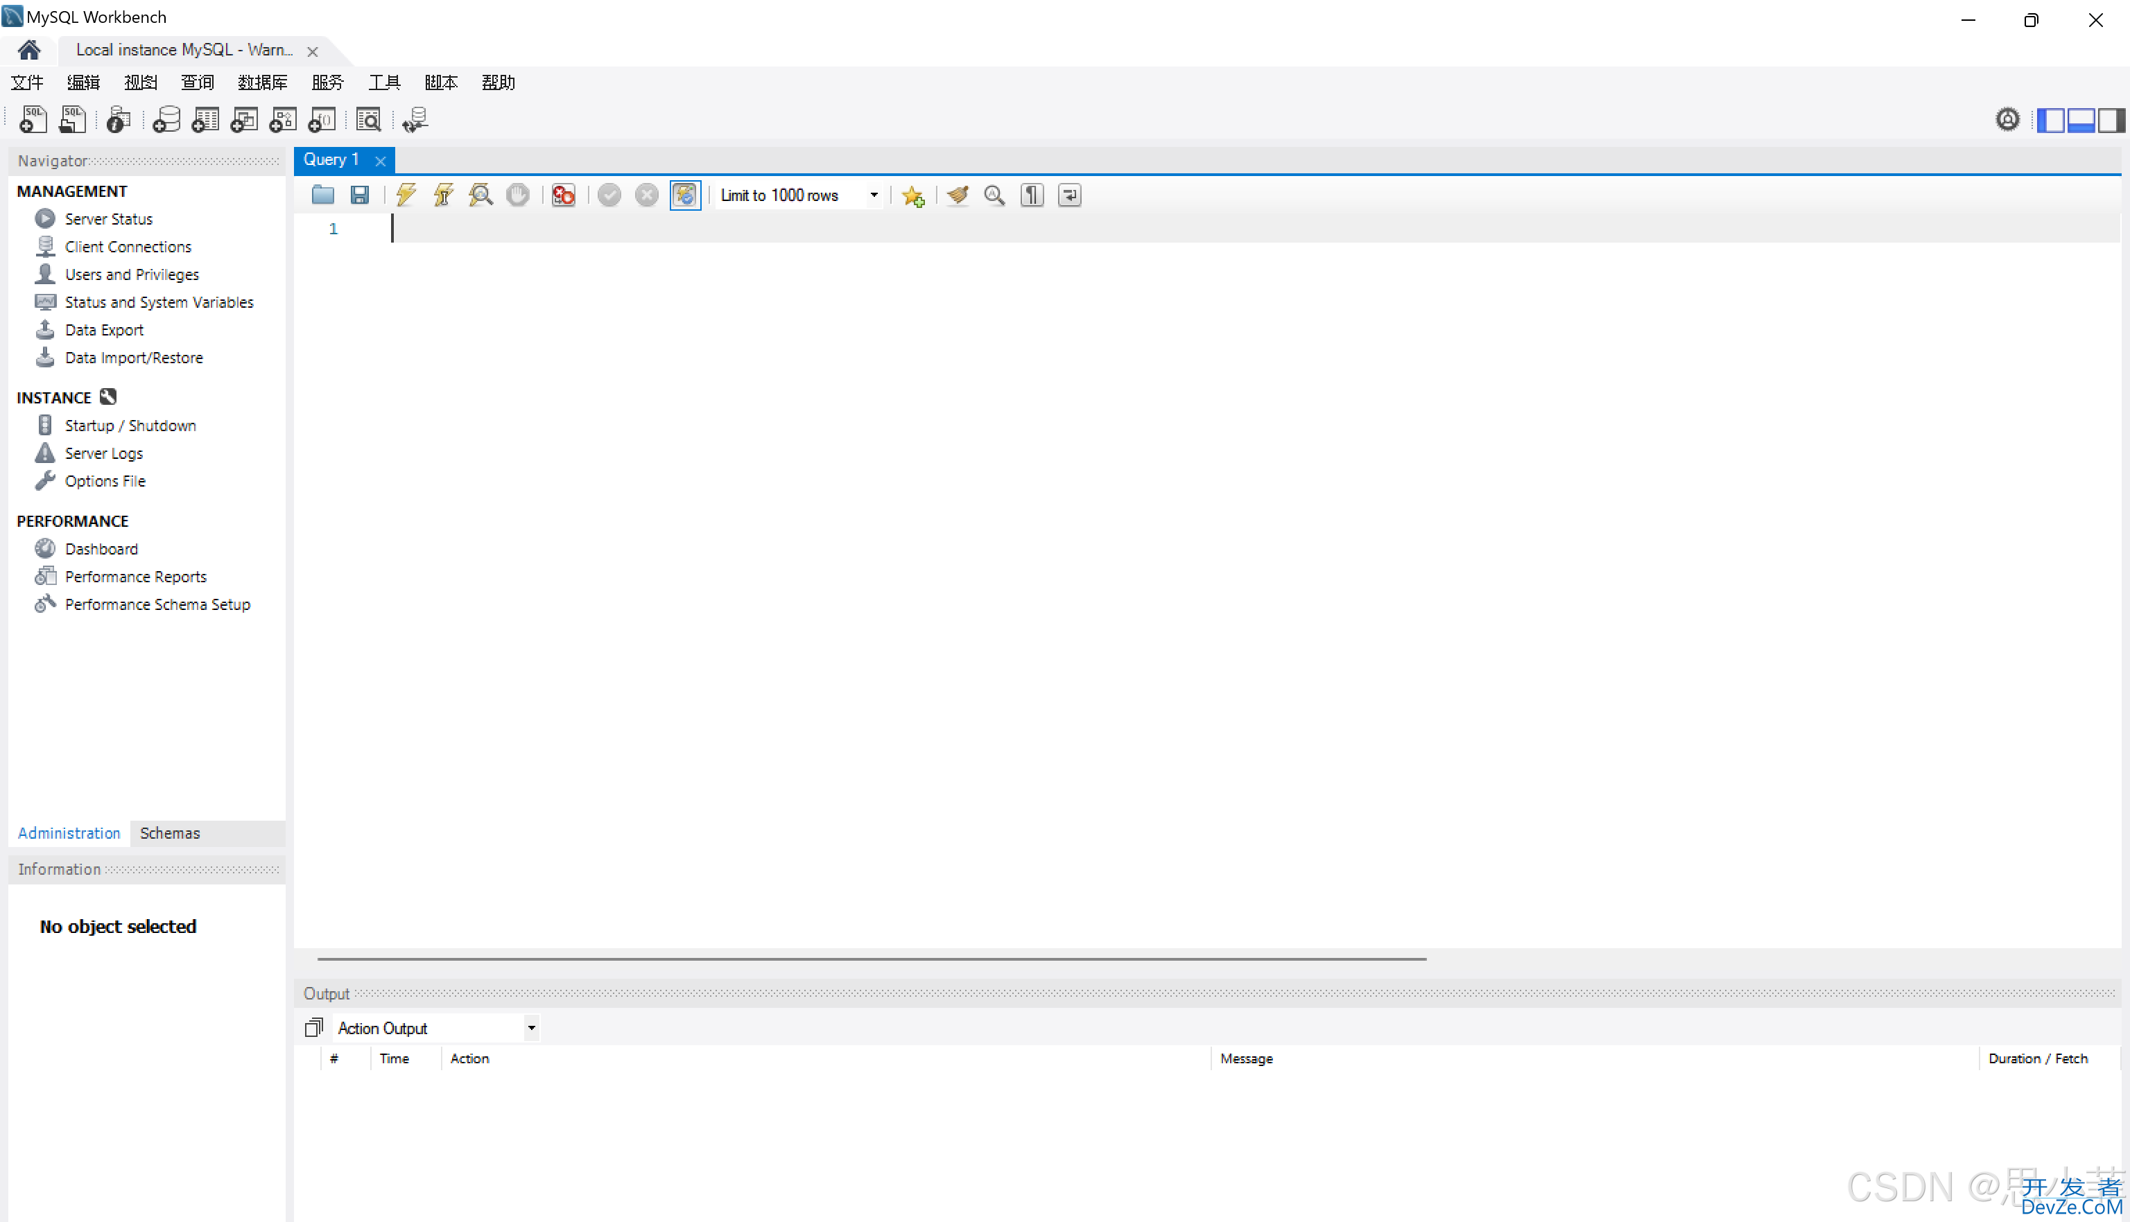This screenshot has height=1222, width=2130.
Task: Open the 查询 (Query) menu
Action: coord(198,82)
